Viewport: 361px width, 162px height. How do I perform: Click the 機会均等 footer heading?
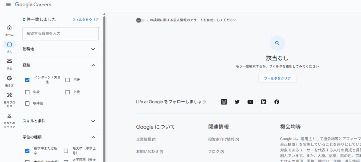(290, 127)
